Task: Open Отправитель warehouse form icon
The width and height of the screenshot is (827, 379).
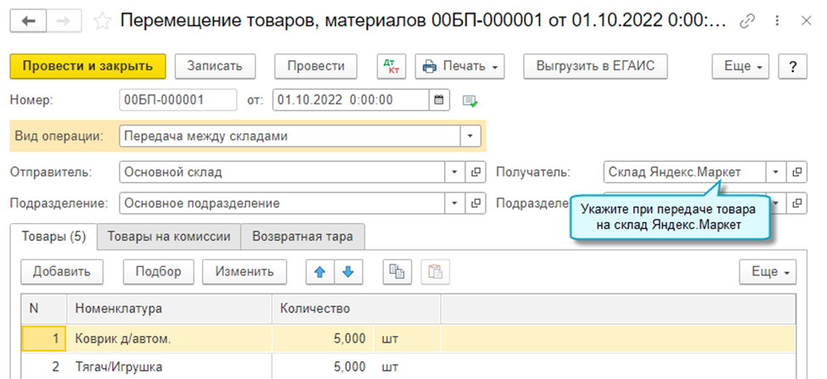Action: pos(475,172)
